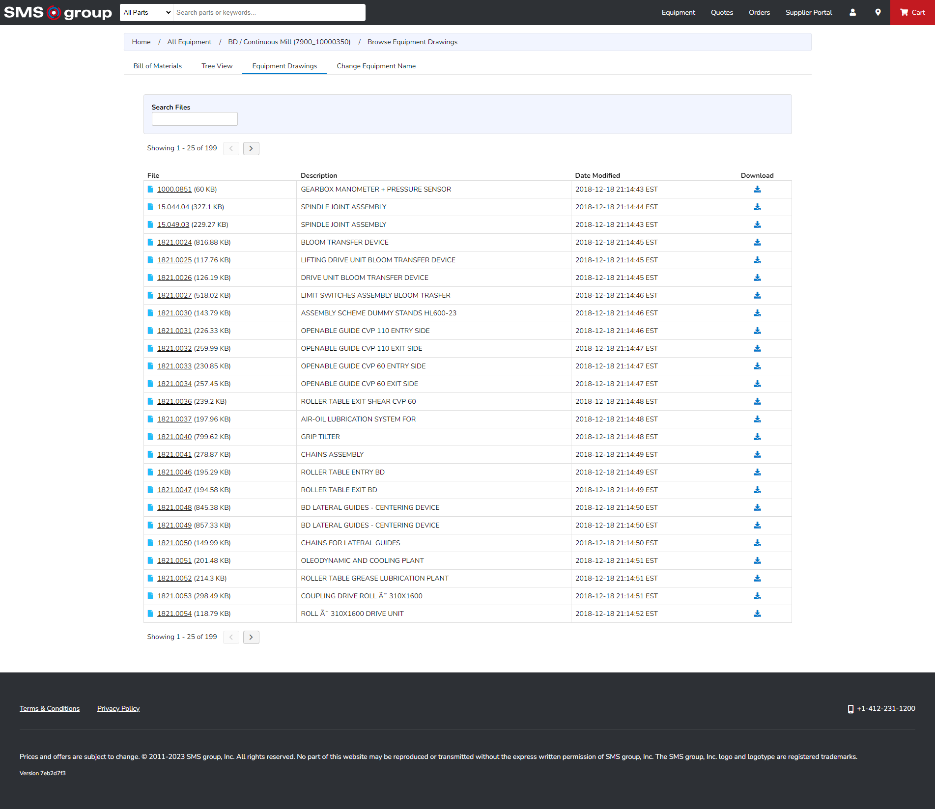Image resolution: width=935 pixels, height=809 pixels.
Task: Download the GEARBOX MANOMETER + PRESSURE SENSOR drawing
Action: [757, 190]
